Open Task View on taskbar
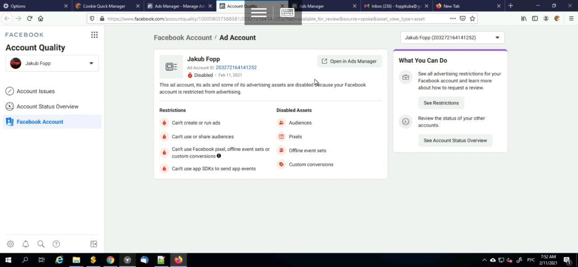 click(42, 260)
